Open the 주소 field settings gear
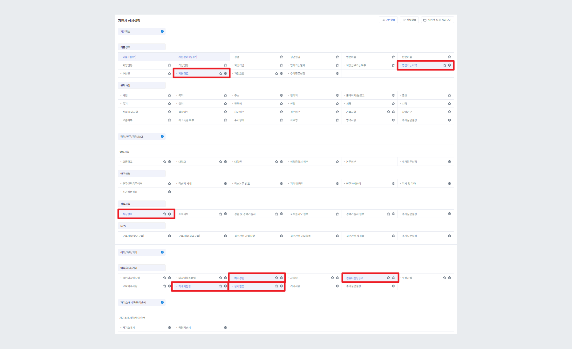Viewport: 572px width, 349px height. (281, 95)
